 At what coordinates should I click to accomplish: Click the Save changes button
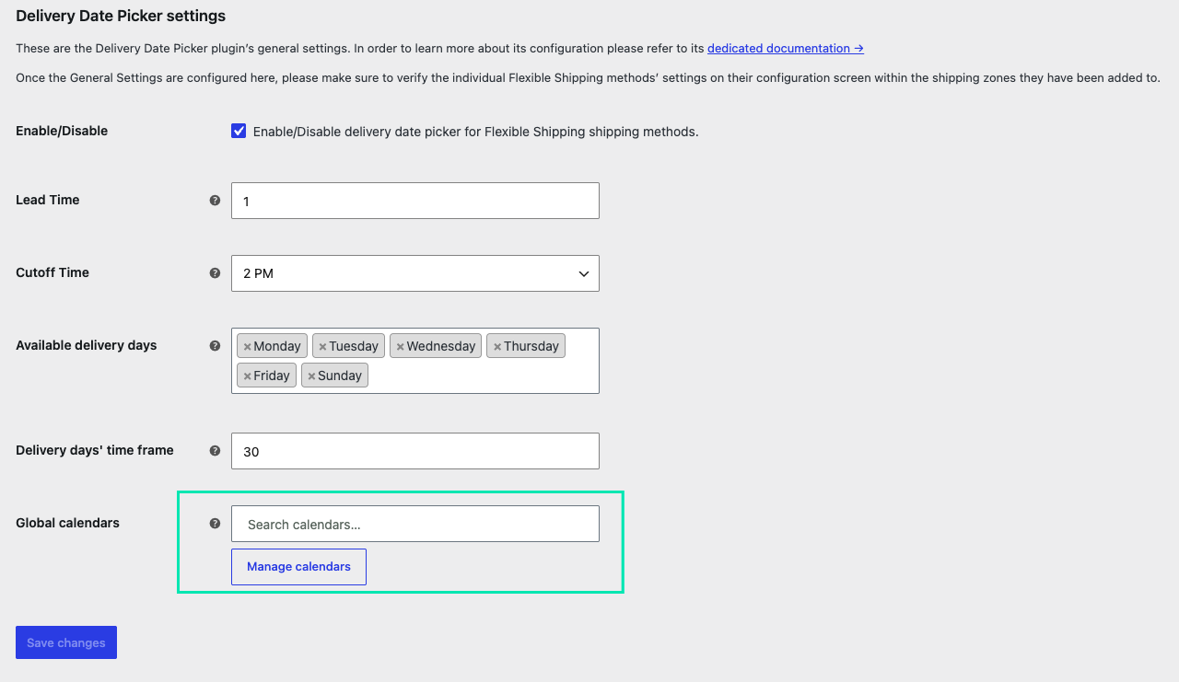pyautogui.click(x=66, y=642)
